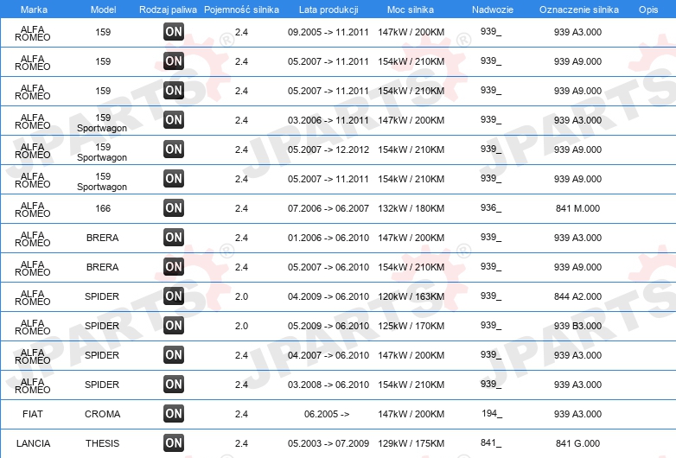The height and width of the screenshot is (458, 676).
Task: Click the Pojemność silnika column header
Action: point(241,10)
